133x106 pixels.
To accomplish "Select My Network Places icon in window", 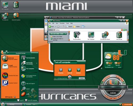I will pos(105,36).
